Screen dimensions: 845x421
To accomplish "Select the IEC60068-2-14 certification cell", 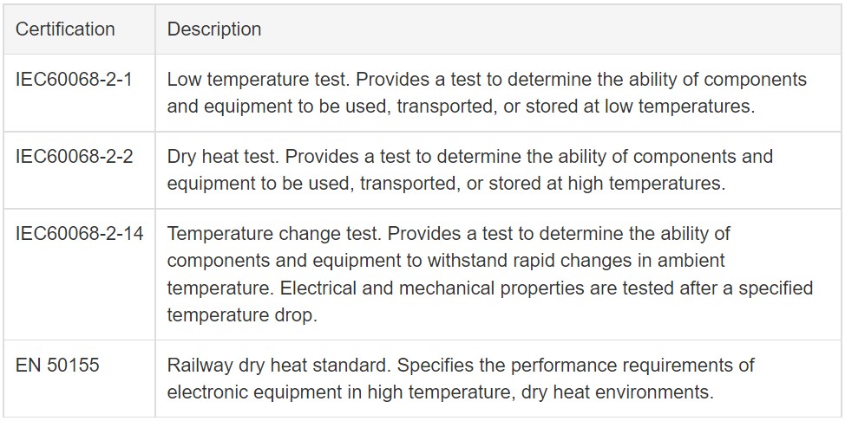I will point(80,274).
